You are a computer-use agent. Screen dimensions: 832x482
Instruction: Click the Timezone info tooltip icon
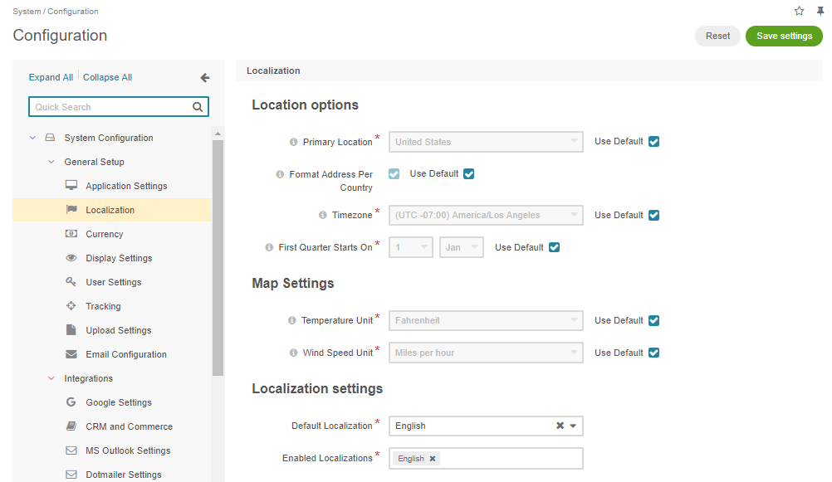(323, 215)
